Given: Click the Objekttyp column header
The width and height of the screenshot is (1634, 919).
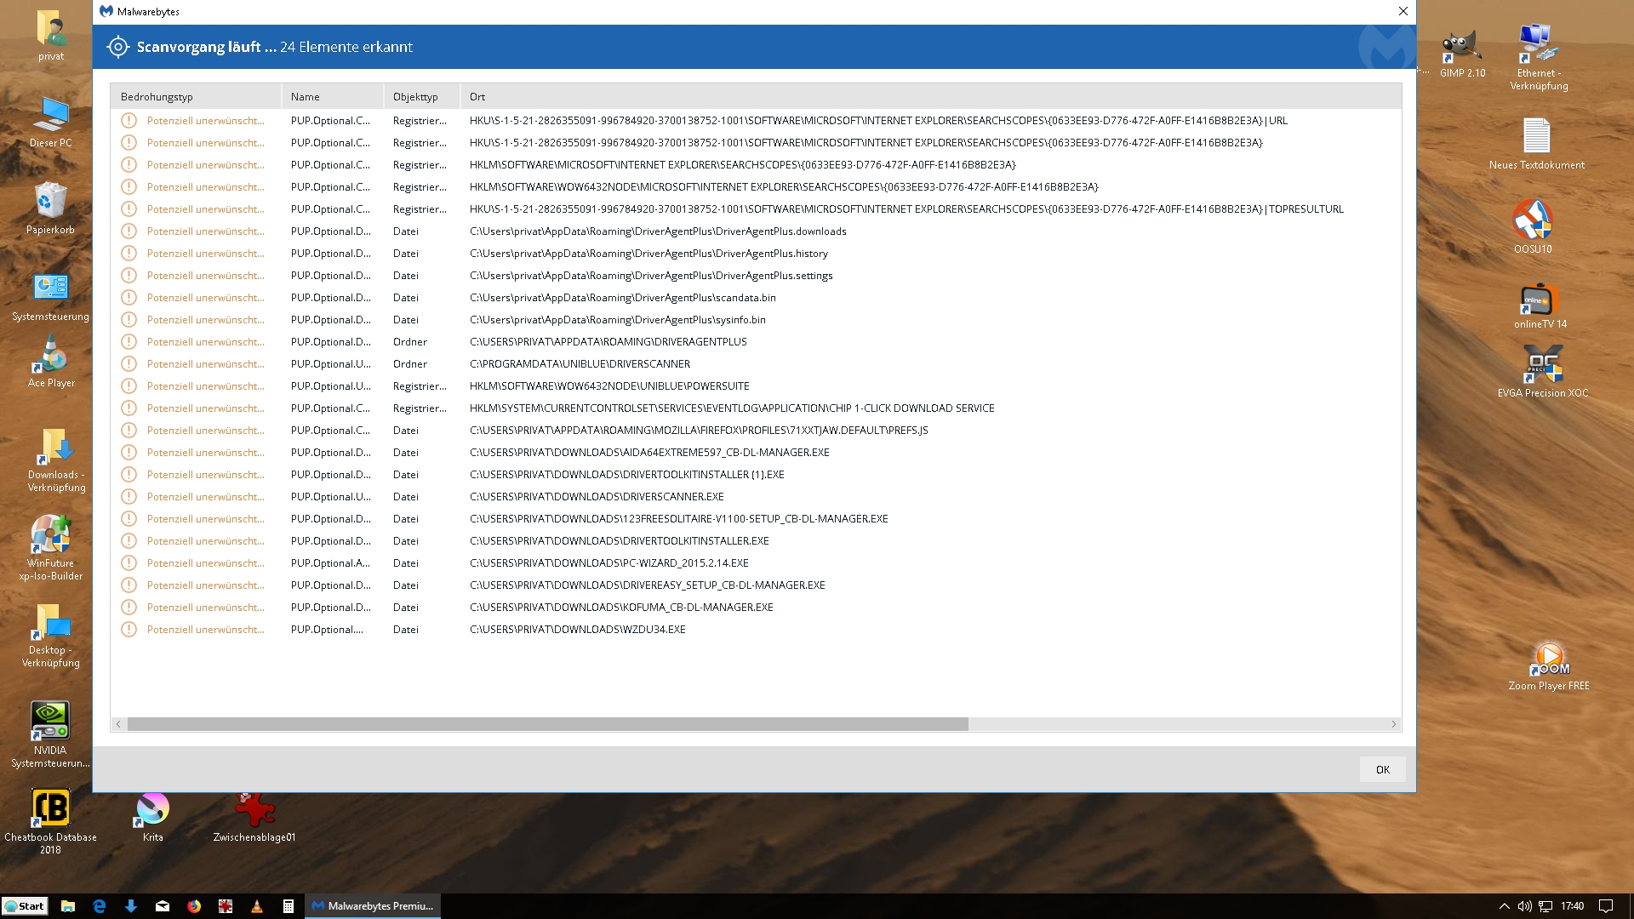Looking at the screenshot, I should point(415,97).
